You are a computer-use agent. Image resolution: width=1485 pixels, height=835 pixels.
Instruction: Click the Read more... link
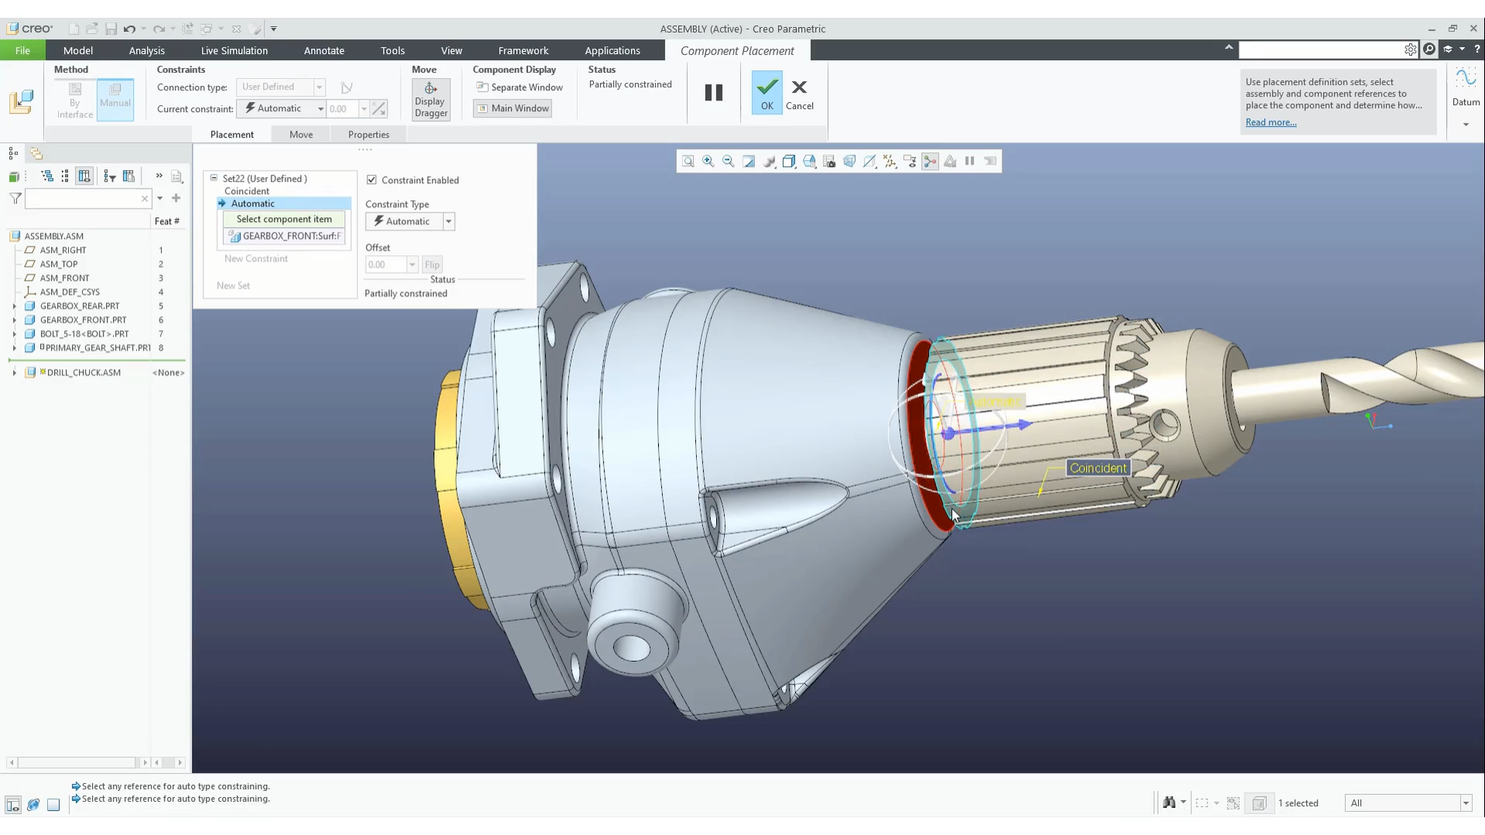pos(1271,122)
